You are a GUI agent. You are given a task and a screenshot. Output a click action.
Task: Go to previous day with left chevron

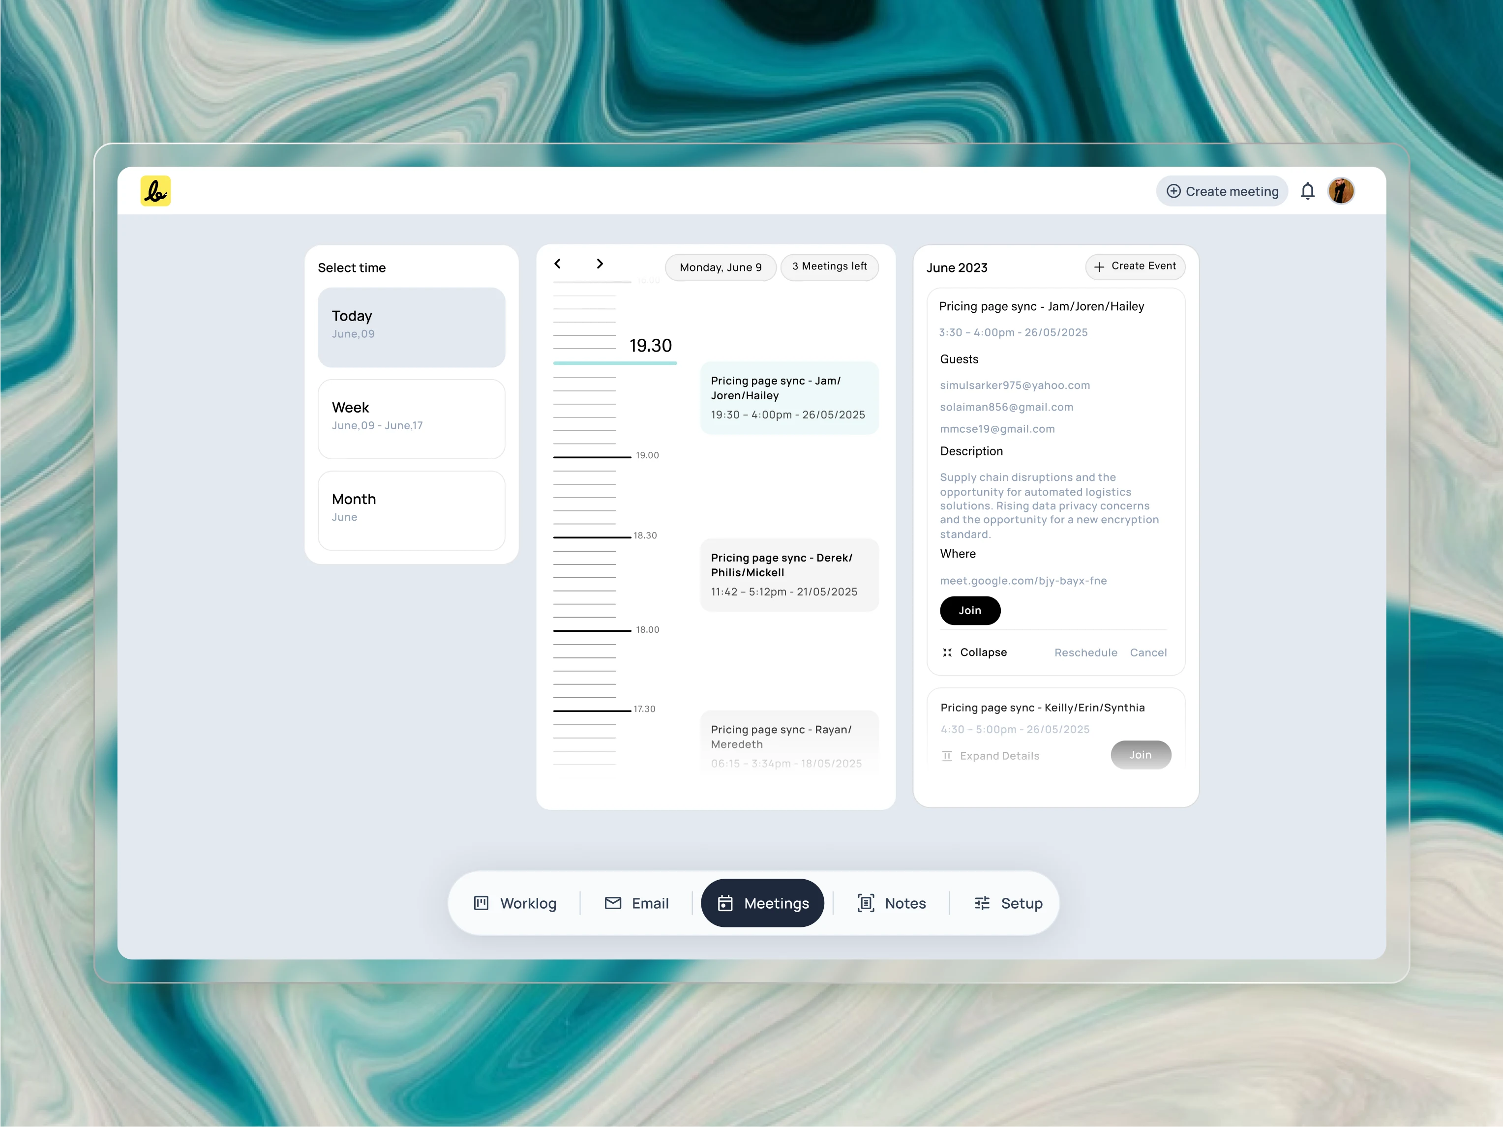click(557, 264)
